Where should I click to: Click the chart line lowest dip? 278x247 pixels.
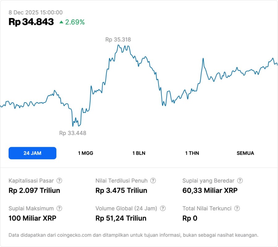pos(73,126)
